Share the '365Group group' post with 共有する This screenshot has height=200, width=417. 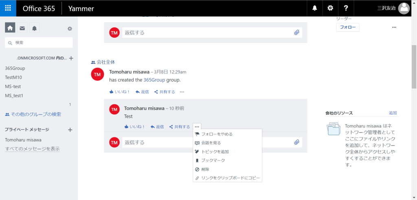click(165, 92)
